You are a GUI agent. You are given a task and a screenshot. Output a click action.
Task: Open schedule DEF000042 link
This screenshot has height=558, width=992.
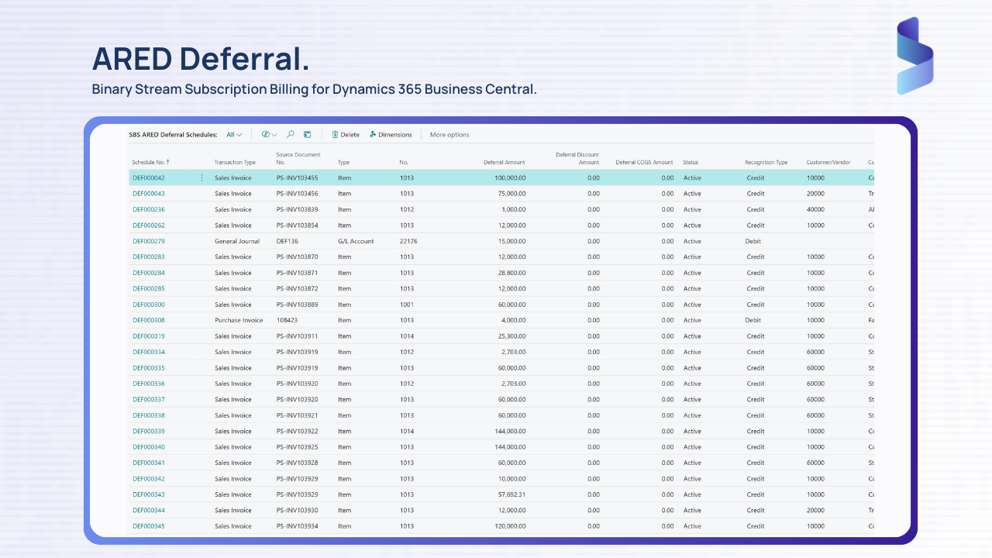click(149, 178)
